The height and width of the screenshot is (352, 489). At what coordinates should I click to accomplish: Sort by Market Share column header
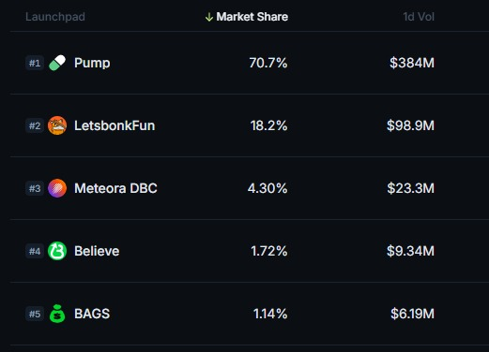(x=252, y=17)
